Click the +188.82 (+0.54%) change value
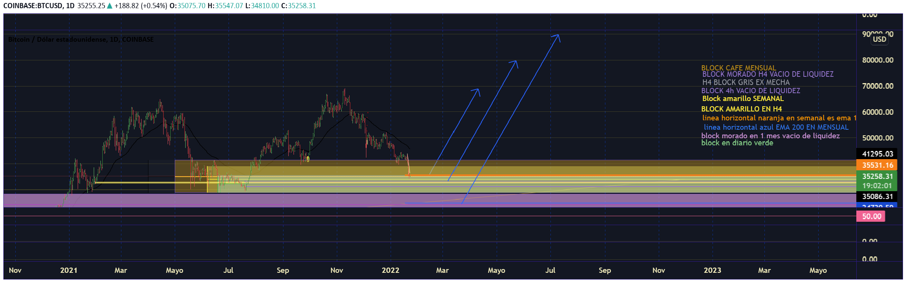Viewport: 906px width, 281px height. tap(140, 6)
